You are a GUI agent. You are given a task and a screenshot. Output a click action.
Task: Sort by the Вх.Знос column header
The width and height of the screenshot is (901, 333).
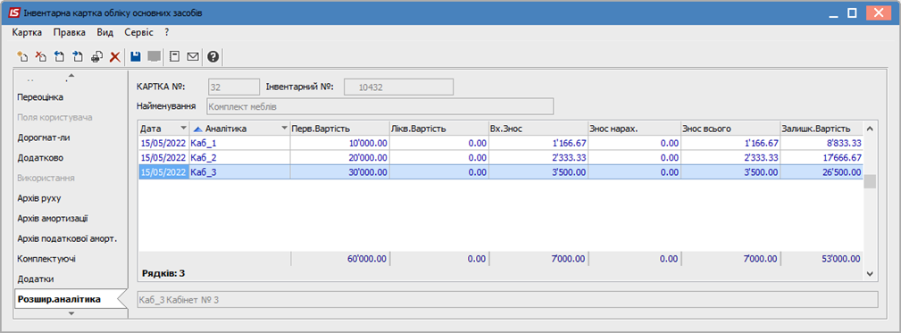point(538,129)
